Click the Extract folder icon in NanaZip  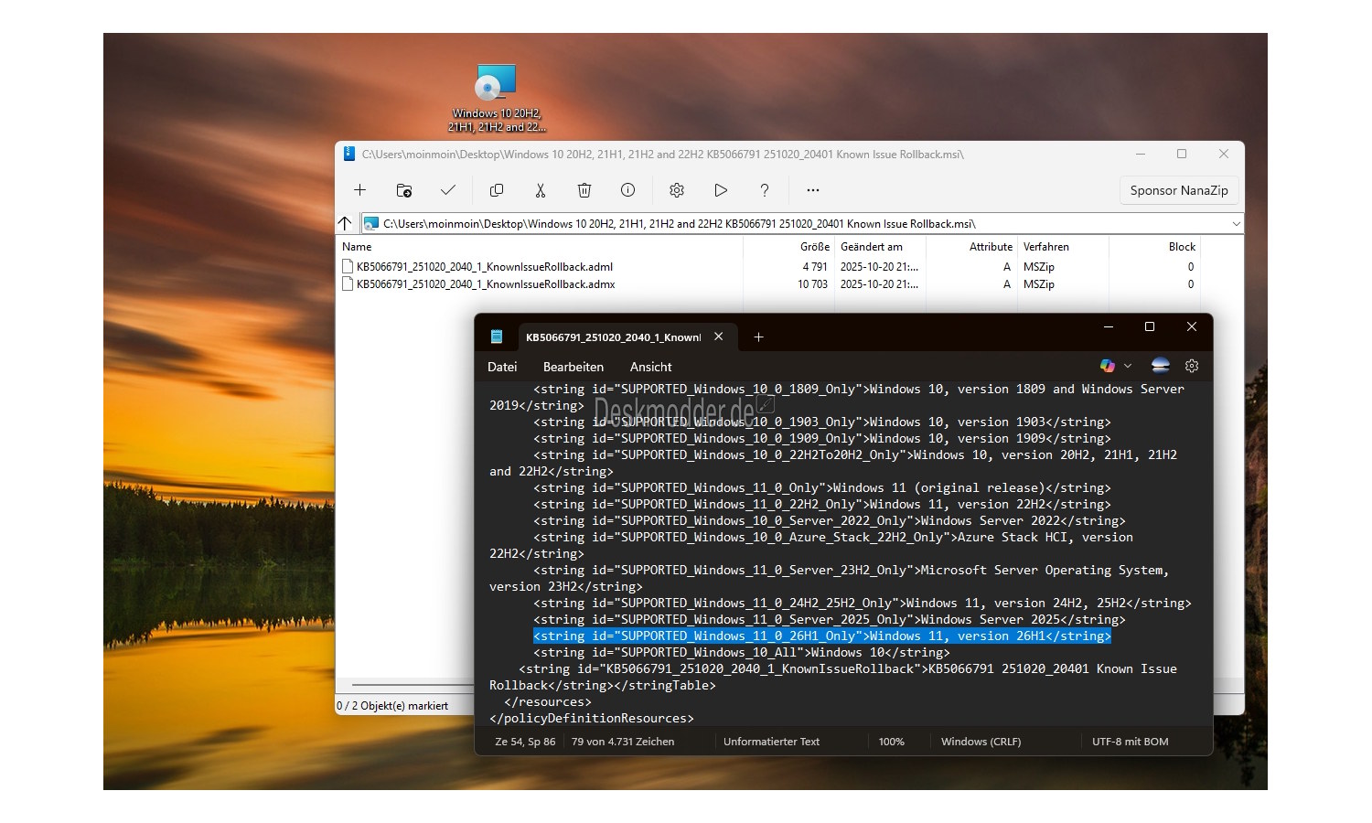(403, 190)
